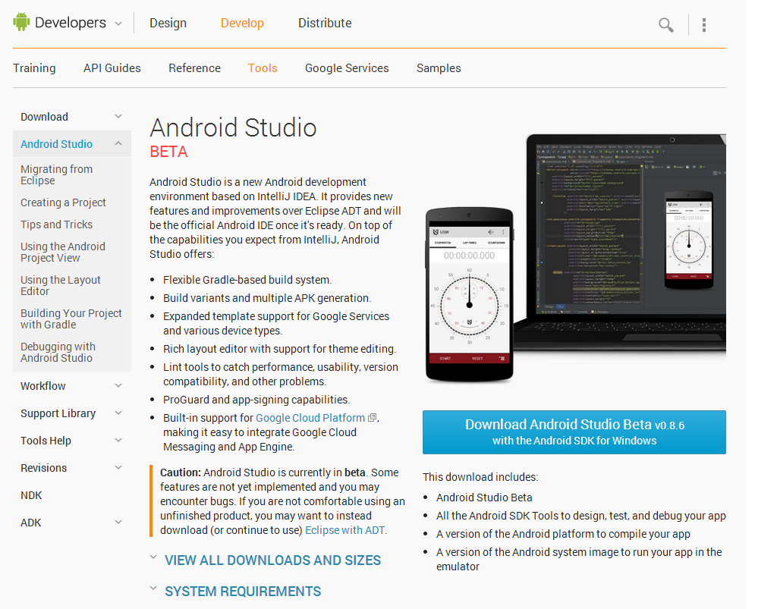Image resolution: width=777 pixels, height=609 pixels.
Task: Open search with the magnifier icon
Action: pyautogui.click(x=665, y=24)
